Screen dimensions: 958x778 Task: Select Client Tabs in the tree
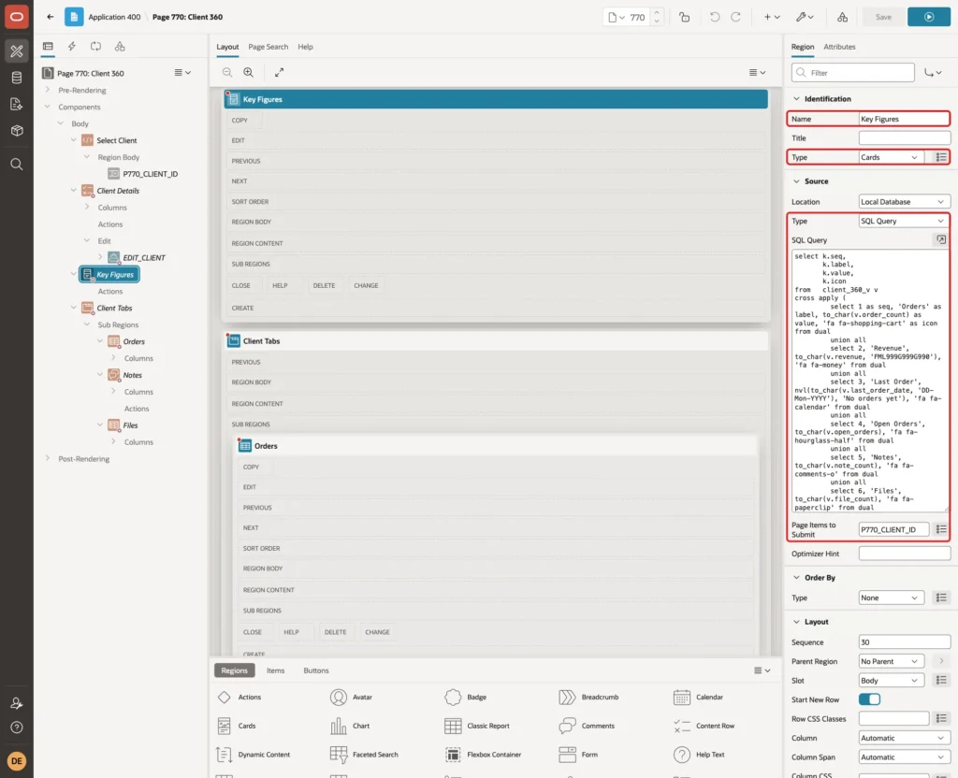click(114, 309)
